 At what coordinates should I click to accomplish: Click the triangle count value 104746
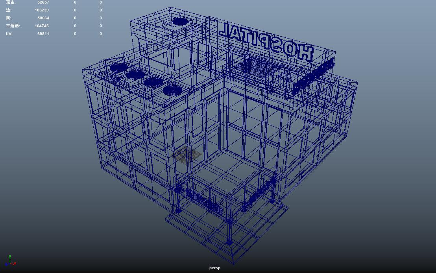(42, 26)
